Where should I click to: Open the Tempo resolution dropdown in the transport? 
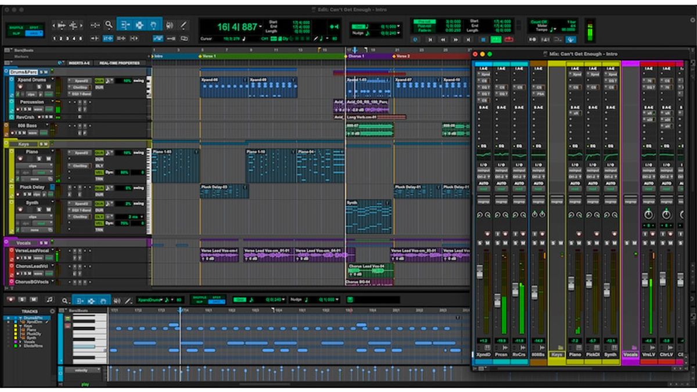(x=555, y=29)
